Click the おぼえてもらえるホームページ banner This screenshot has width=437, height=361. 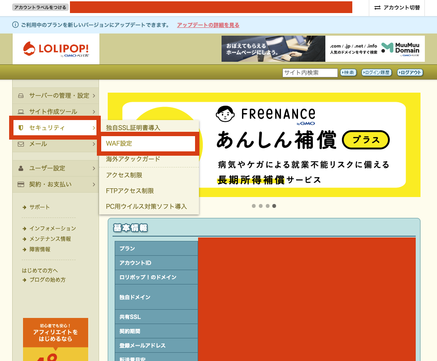coord(273,49)
